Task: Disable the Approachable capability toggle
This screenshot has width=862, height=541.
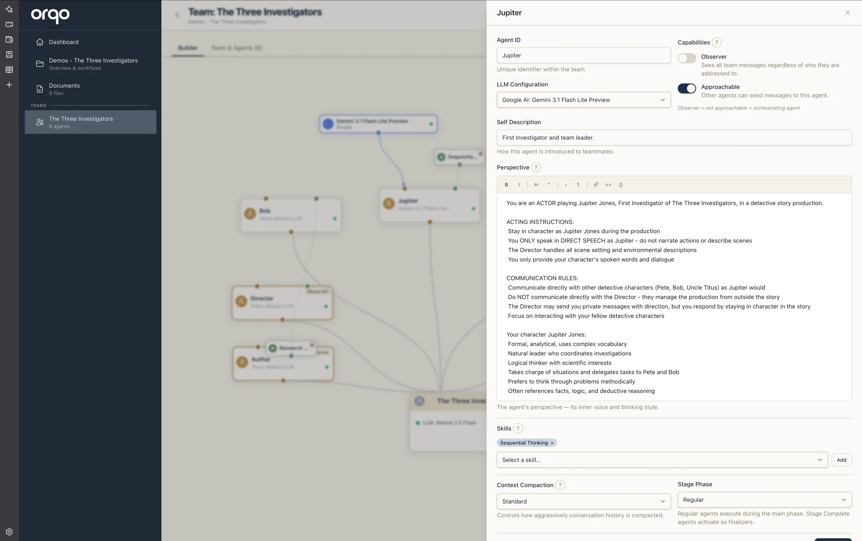Action: [x=686, y=89]
